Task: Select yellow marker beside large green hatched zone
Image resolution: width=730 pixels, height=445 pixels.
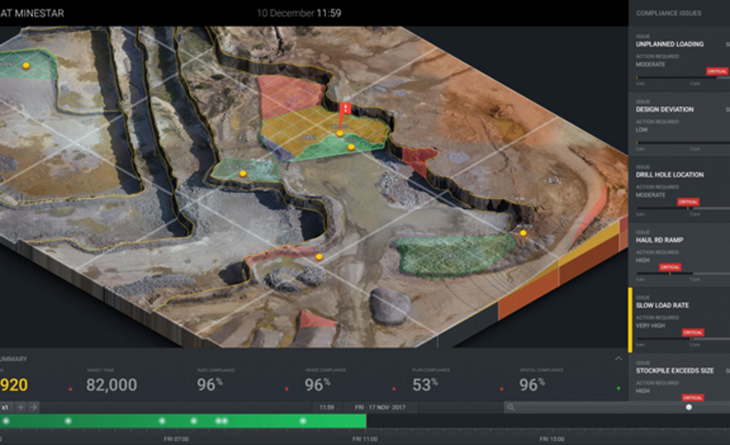Action: [x=523, y=233]
